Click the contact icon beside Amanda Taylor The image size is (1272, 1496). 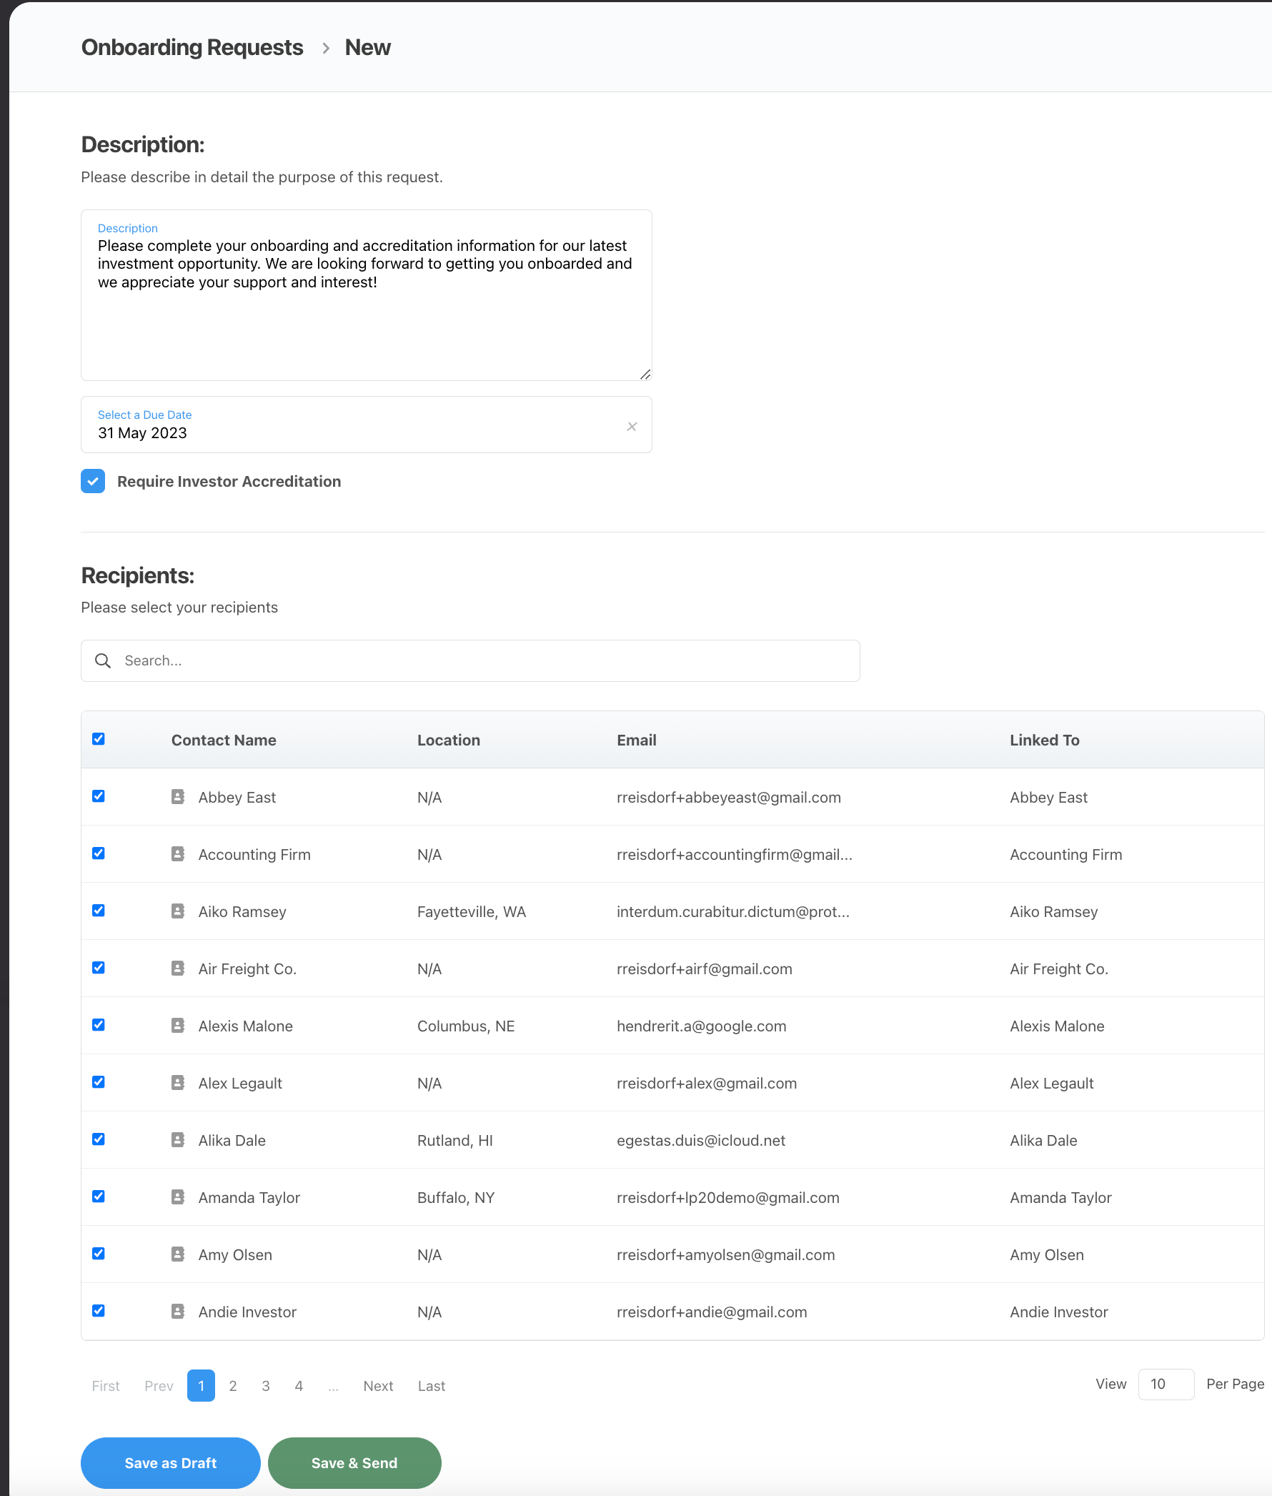pyautogui.click(x=177, y=1196)
